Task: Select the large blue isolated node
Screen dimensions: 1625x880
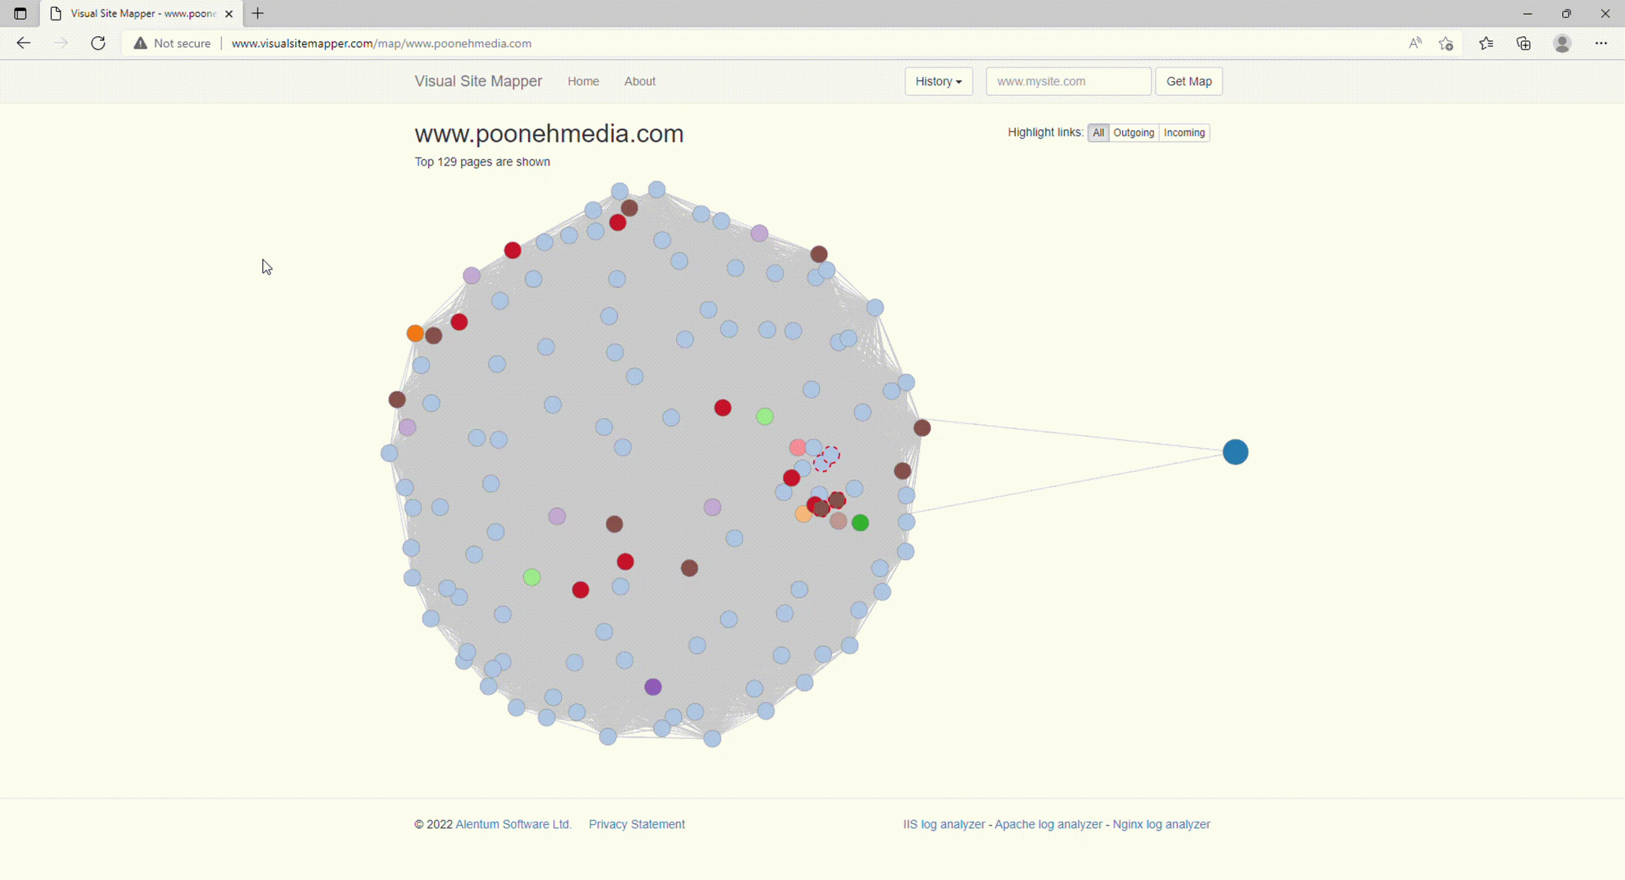Action: point(1235,452)
